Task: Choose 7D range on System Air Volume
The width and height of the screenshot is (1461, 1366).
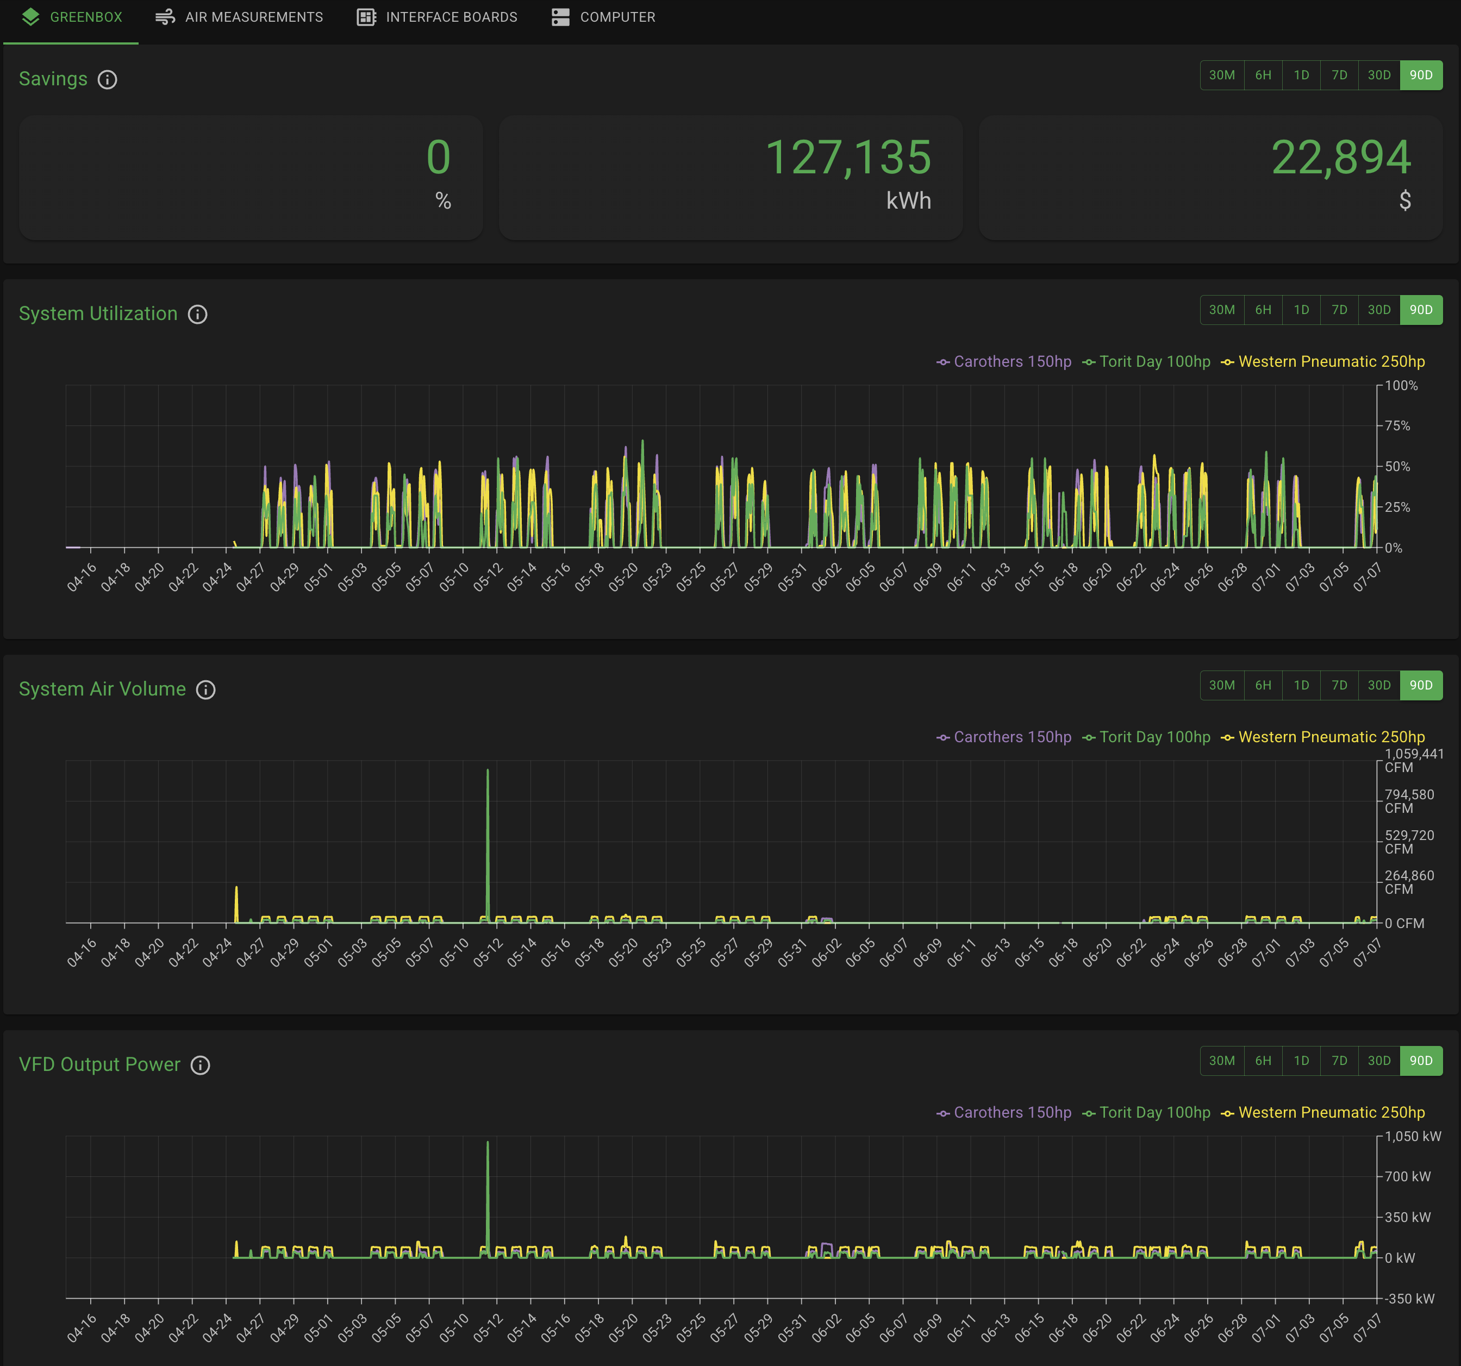Action: click(x=1340, y=686)
